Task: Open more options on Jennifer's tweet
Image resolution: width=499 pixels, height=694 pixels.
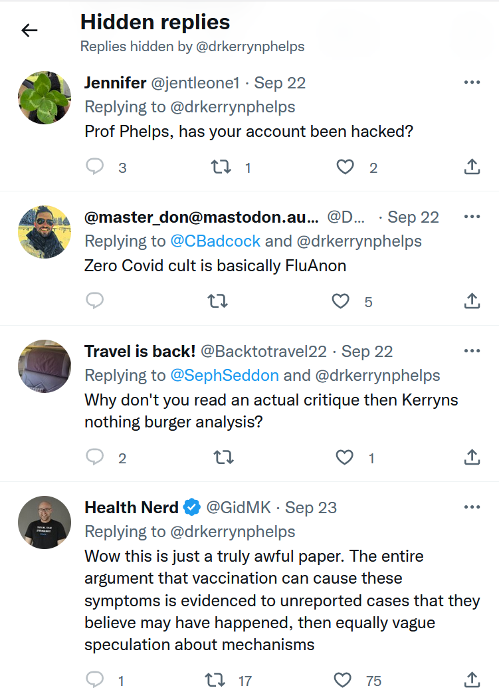Action: (x=472, y=82)
